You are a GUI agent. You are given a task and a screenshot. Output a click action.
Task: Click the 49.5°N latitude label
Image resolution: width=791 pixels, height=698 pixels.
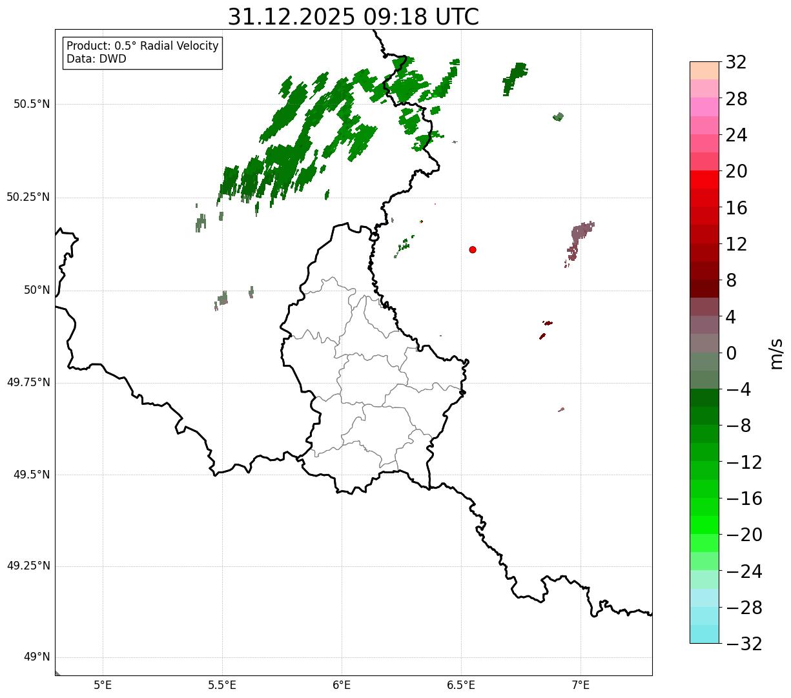tap(32, 475)
